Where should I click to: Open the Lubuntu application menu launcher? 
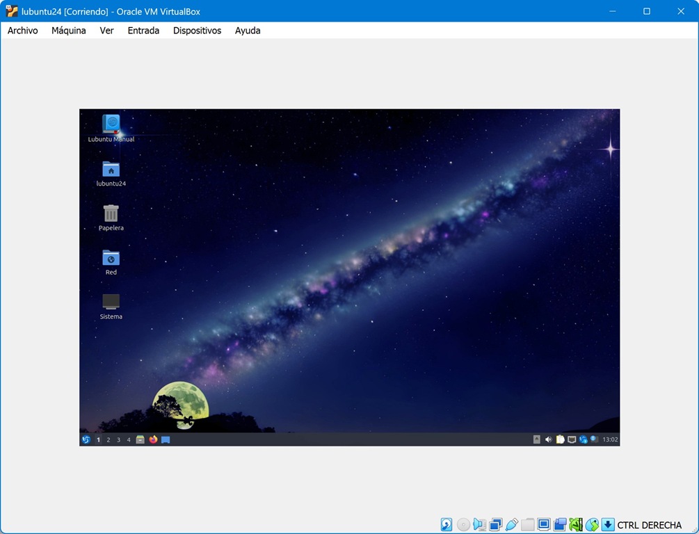coord(86,439)
